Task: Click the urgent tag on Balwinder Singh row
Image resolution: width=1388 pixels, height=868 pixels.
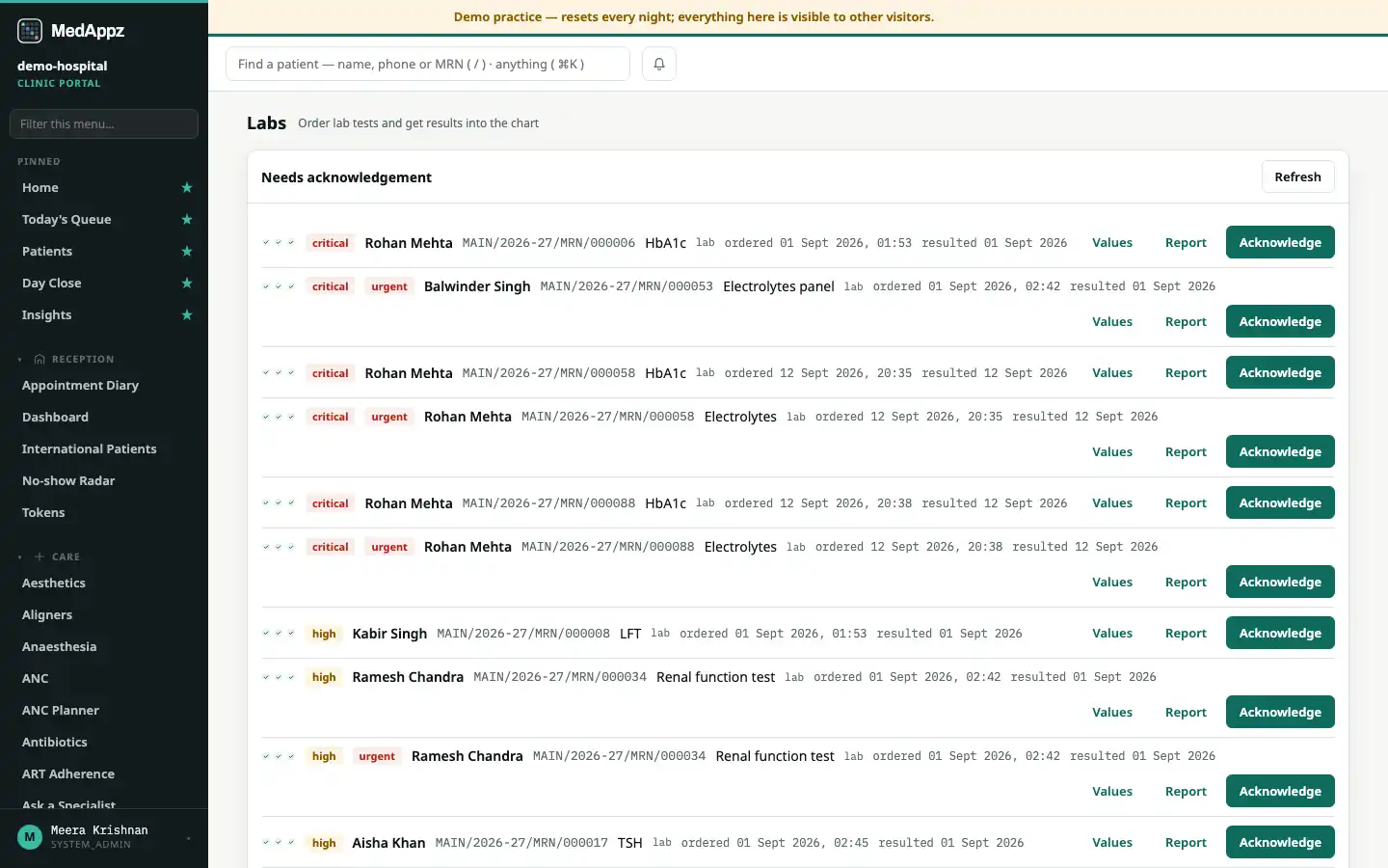Action: [389, 286]
